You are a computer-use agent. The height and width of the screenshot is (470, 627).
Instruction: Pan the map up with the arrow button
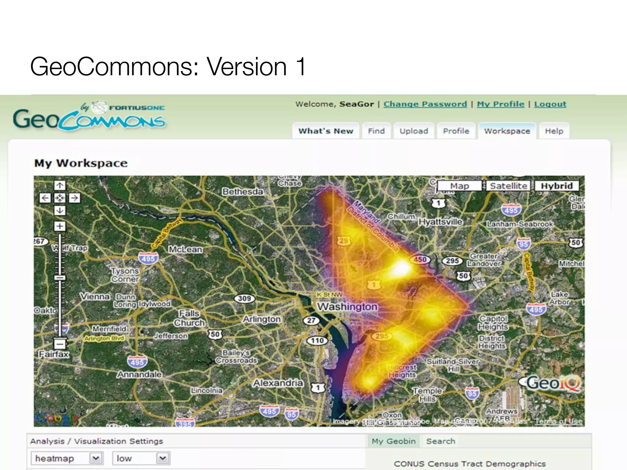coord(60,185)
